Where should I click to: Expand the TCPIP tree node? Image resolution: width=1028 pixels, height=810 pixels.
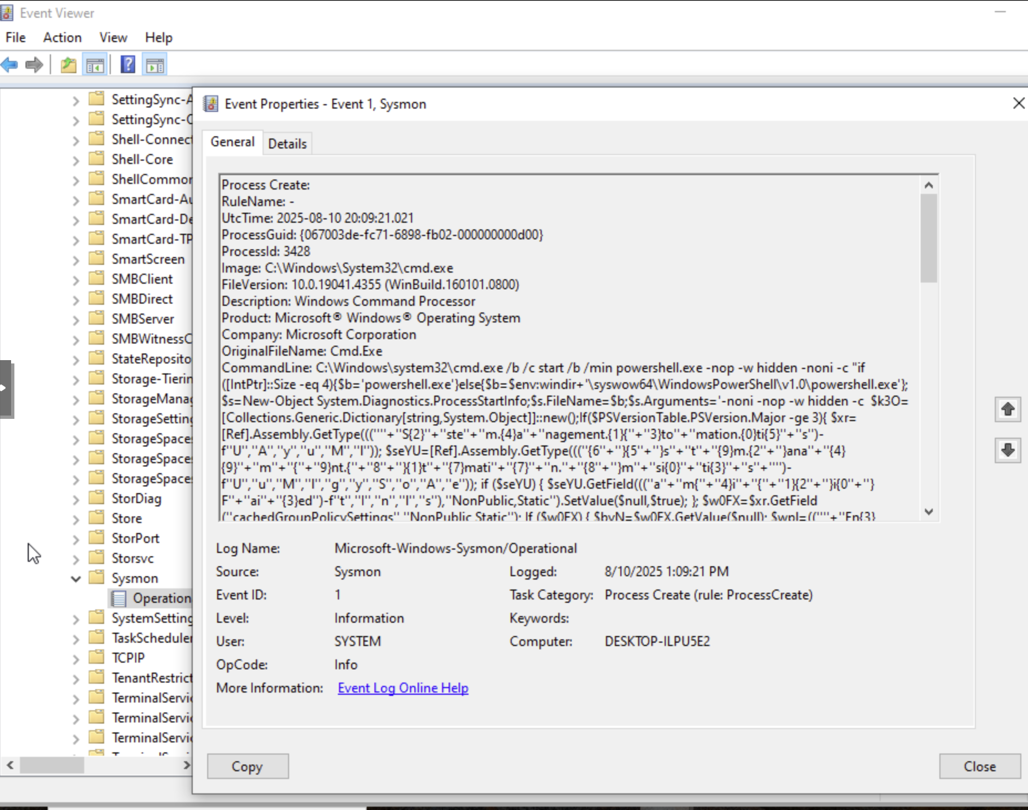(x=76, y=659)
